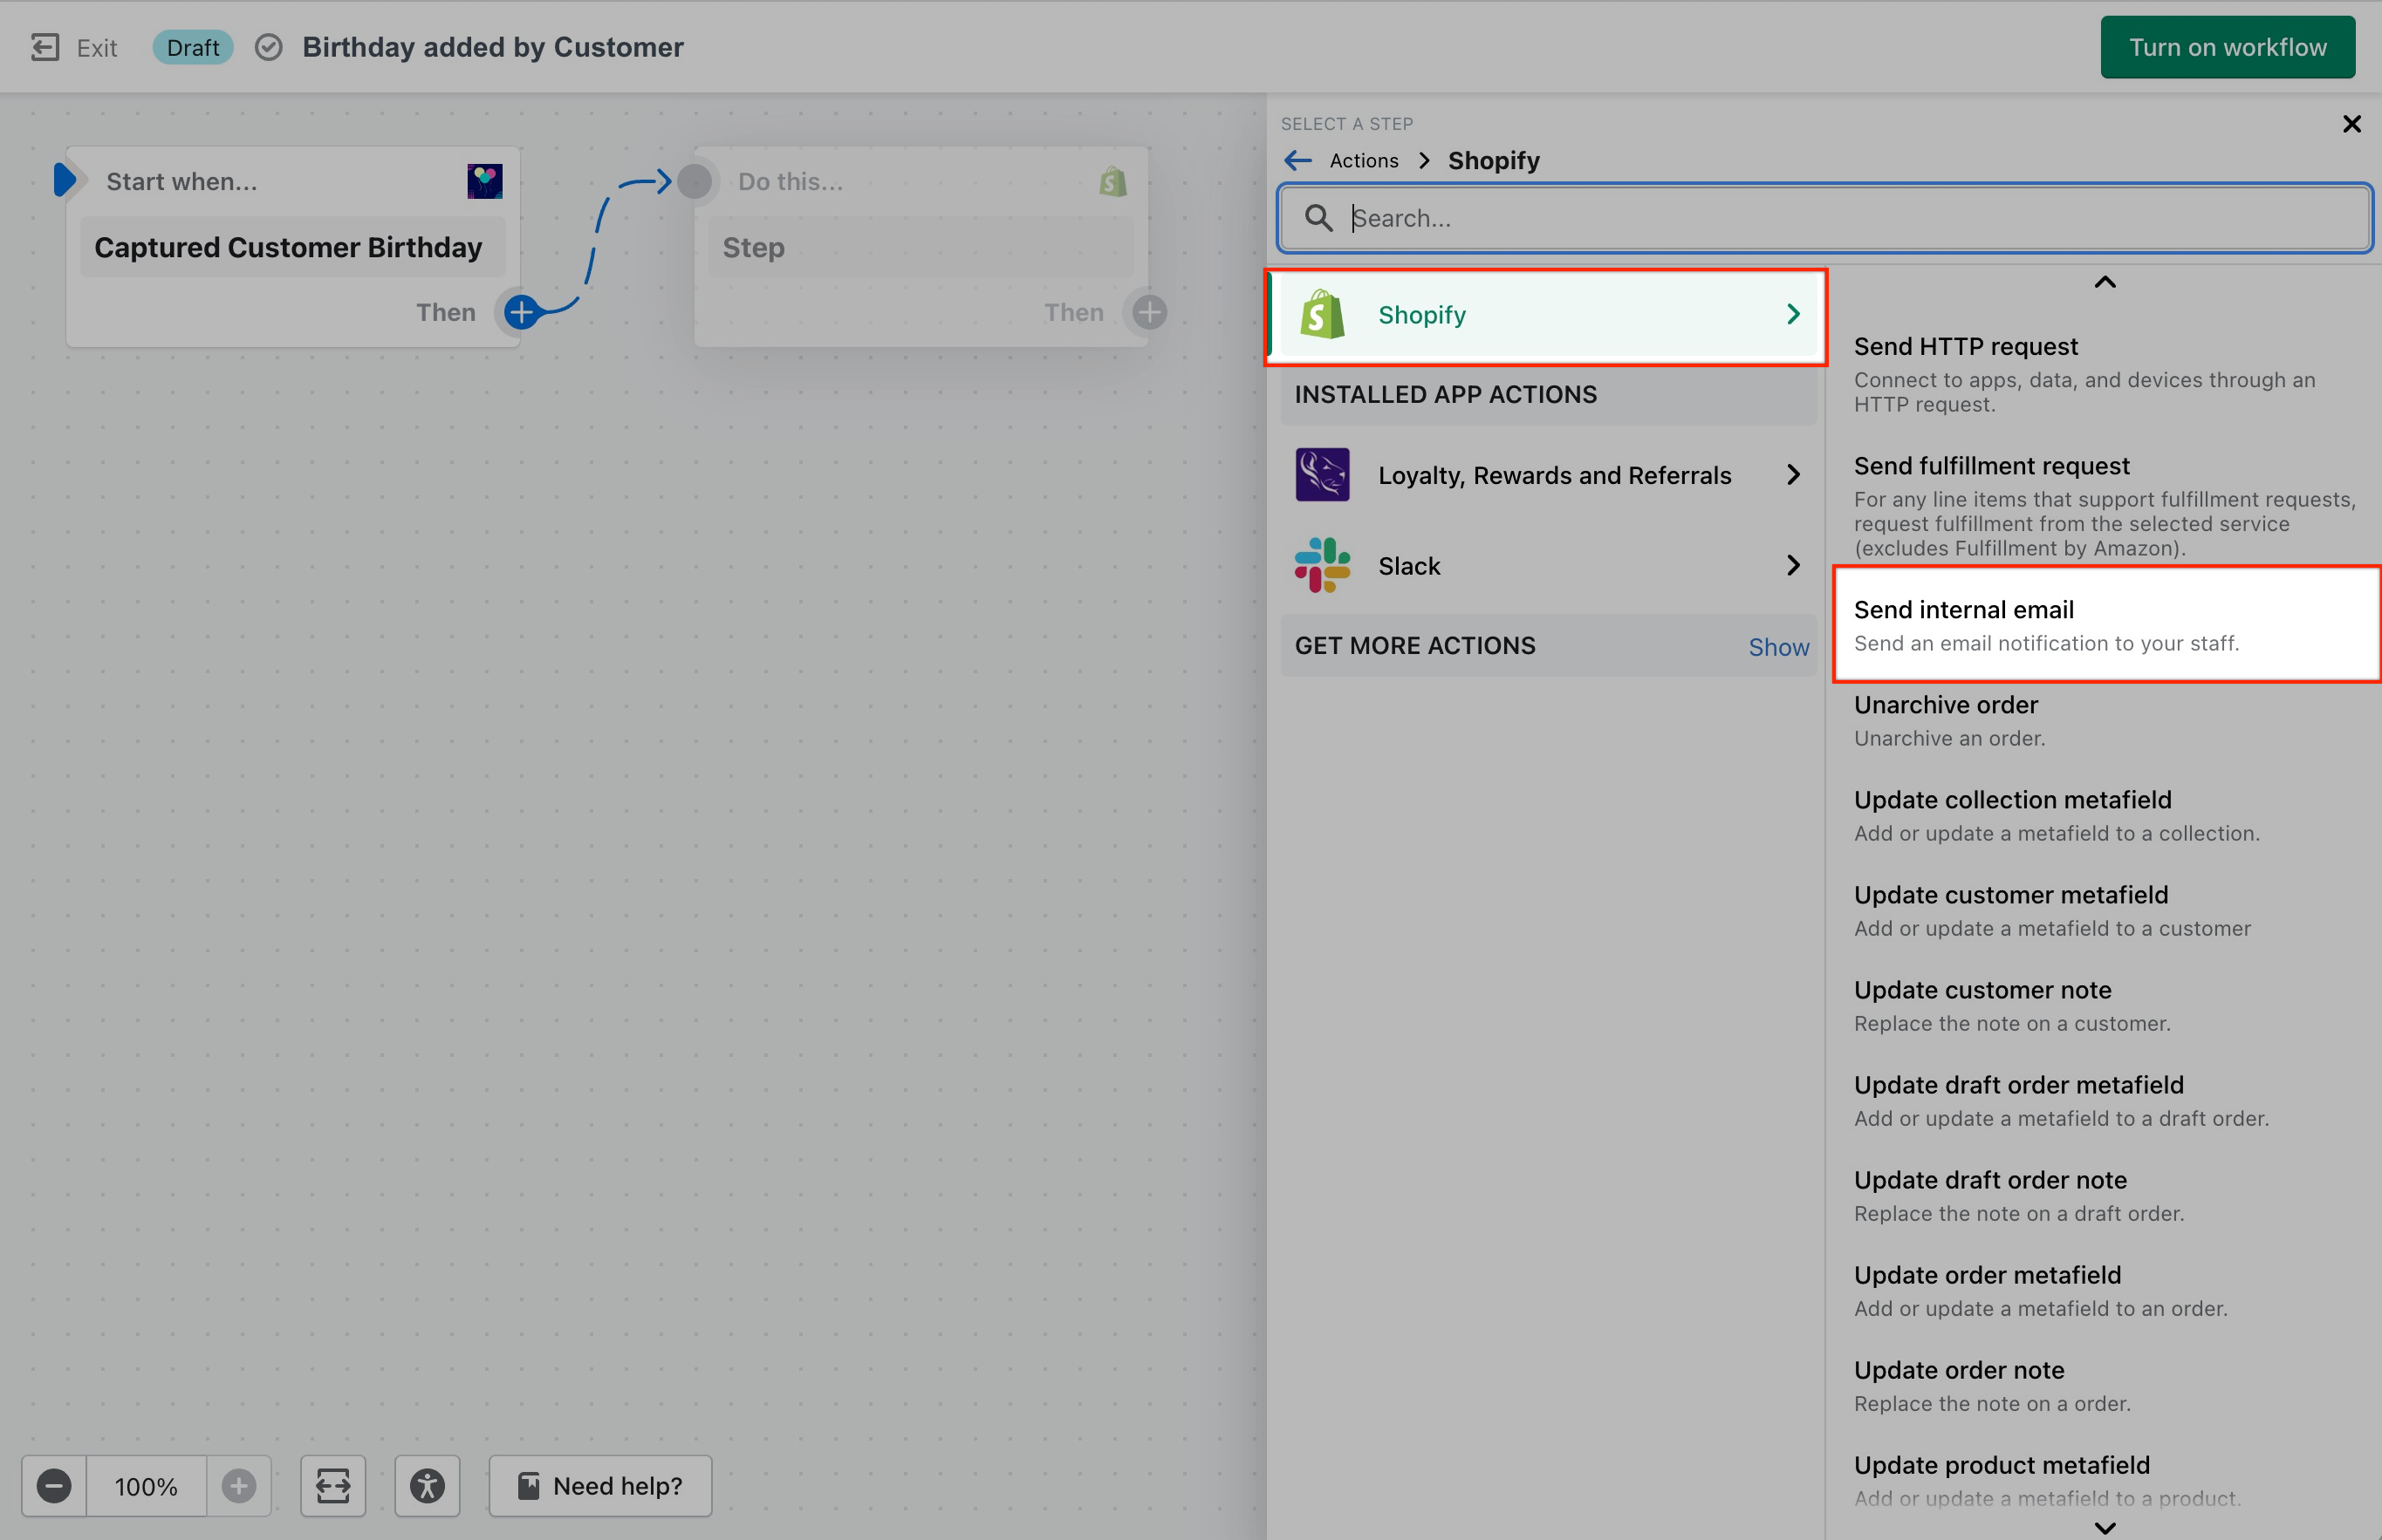Select Update order note action
Image resolution: width=2382 pixels, height=1540 pixels.
2105,1385
